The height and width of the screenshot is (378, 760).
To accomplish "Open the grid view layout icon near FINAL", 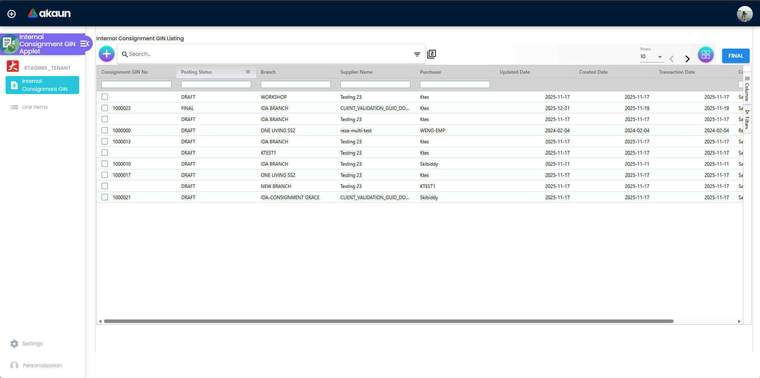I will tap(705, 55).
